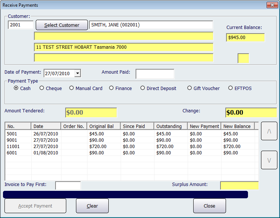Click the customer name field SMITH, JANE
This screenshot has height=218, width=280.
(151, 25)
